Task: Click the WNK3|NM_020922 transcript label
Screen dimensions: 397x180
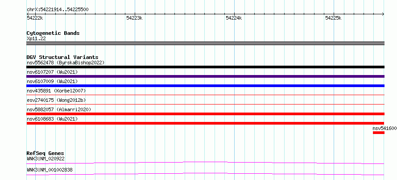Action: pyautogui.click(x=45, y=159)
